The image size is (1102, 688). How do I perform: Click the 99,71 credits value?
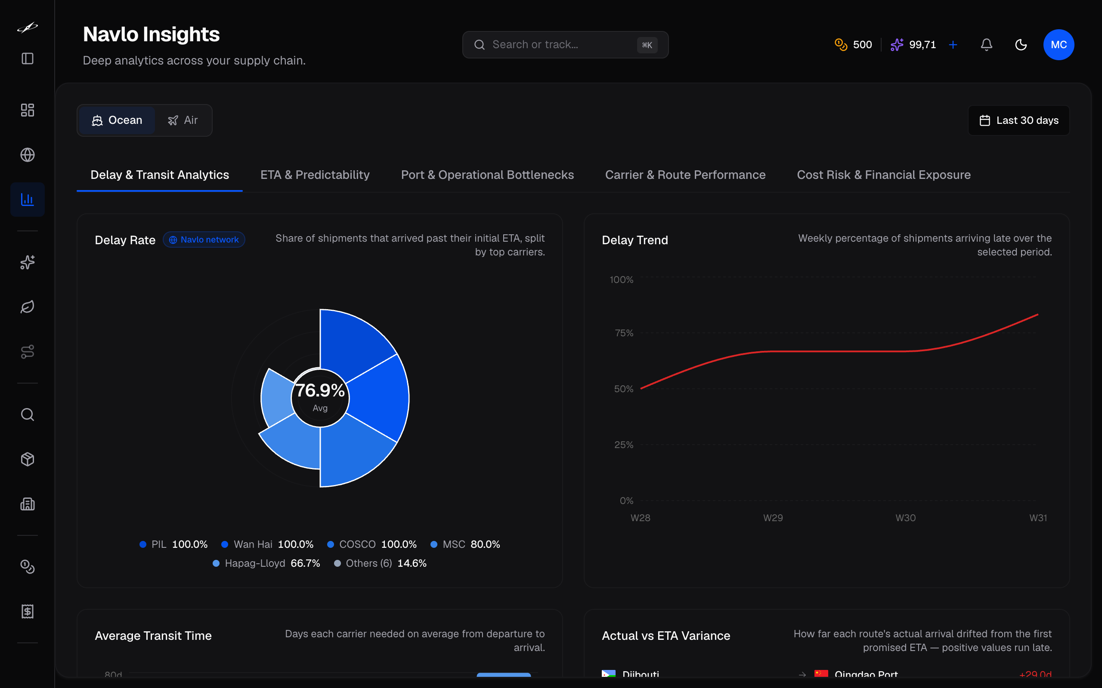922,45
